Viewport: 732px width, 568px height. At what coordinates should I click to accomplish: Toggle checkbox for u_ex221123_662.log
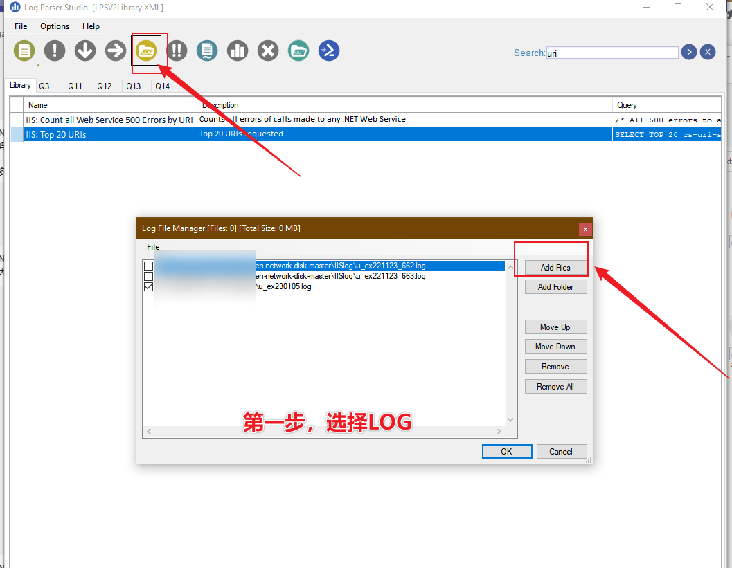(148, 266)
